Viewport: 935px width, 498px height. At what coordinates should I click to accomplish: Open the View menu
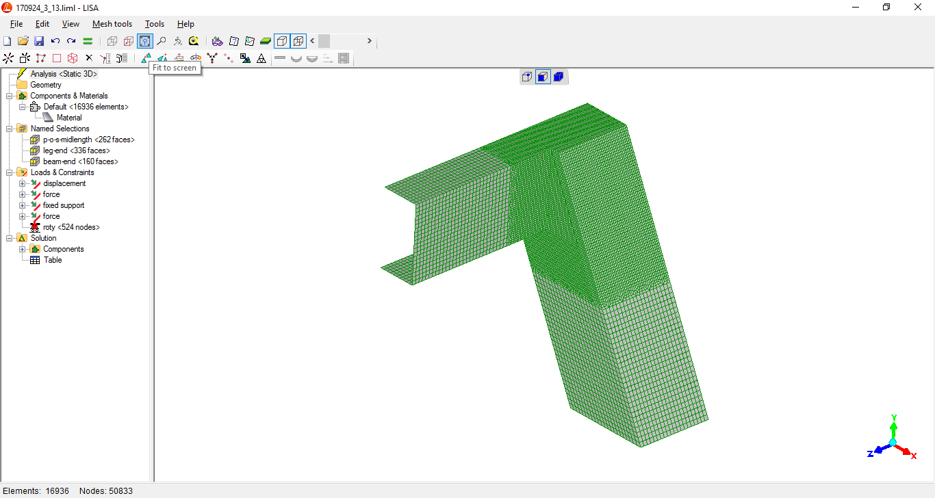click(71, 24)
